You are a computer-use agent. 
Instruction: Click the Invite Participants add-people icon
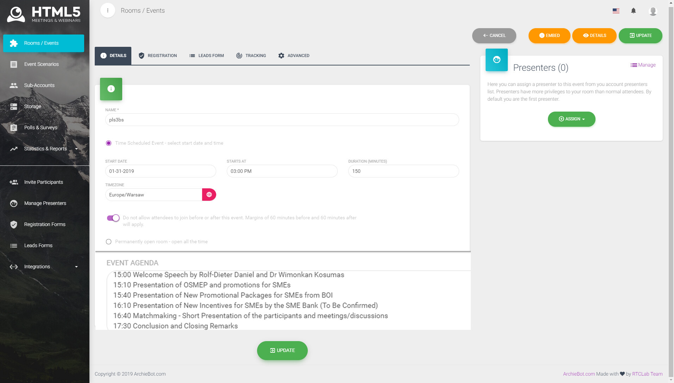click(14, 182)
